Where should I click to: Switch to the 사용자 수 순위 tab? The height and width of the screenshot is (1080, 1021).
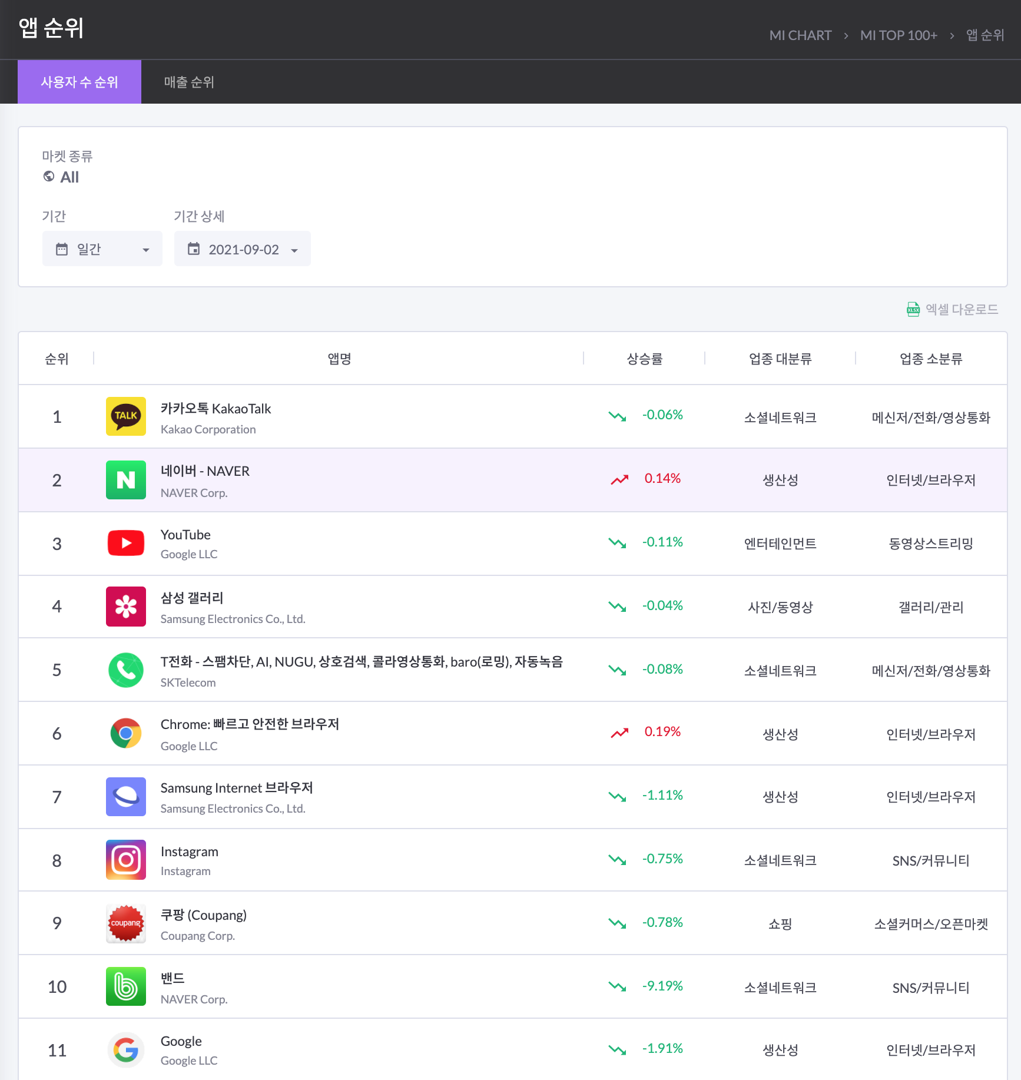79,82
